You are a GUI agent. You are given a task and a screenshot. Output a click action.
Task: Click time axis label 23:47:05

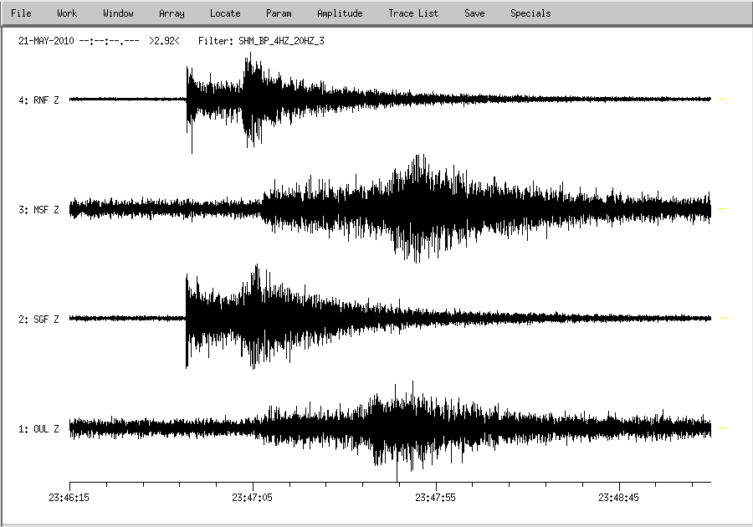pos(252,497)
